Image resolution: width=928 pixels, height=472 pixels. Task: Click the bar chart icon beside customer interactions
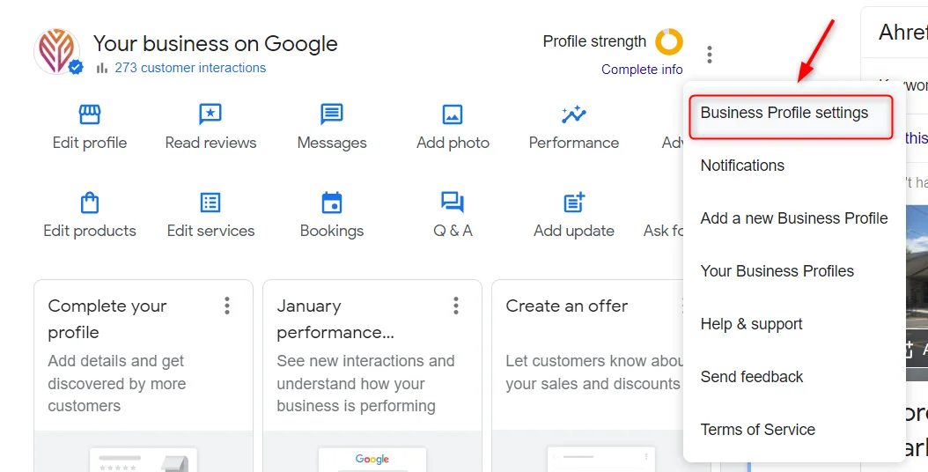[x=102, y=68]
